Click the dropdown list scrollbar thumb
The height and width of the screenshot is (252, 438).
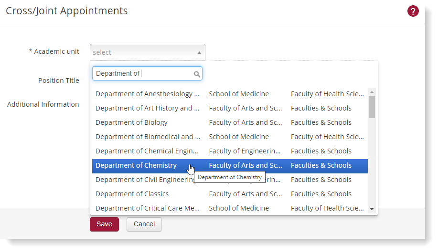(x=372, y=106)
